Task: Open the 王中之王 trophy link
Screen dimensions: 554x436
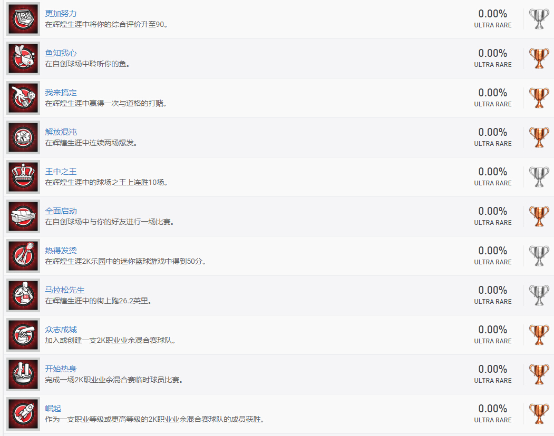Action: [61, 172]
